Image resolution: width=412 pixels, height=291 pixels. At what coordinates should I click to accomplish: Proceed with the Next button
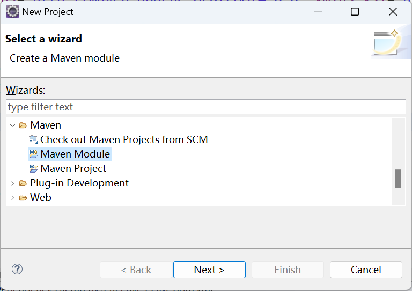(209, 270)
